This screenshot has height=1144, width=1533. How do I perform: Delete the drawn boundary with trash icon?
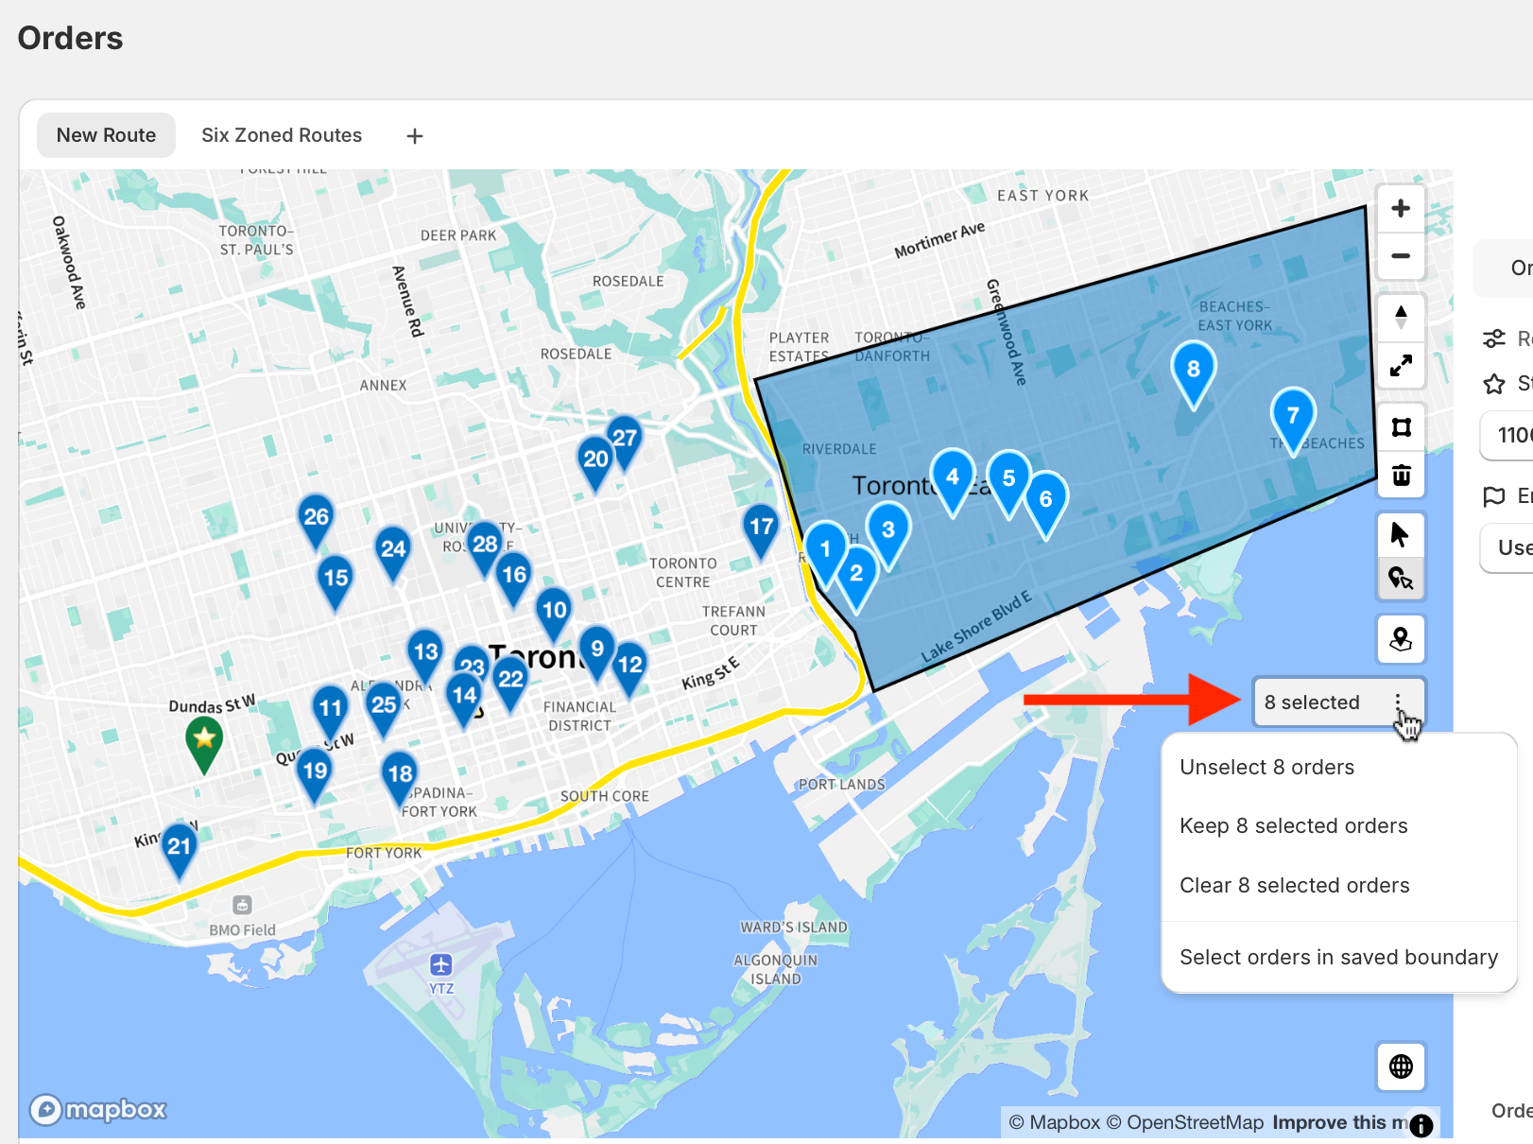(1401, 475)
